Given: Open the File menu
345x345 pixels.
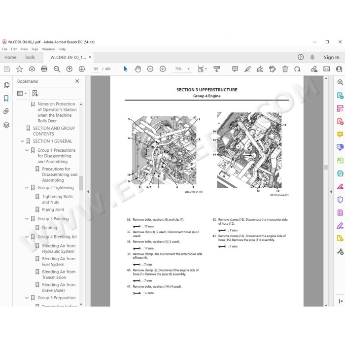Looking at the screenshot, I should (4, 49).
